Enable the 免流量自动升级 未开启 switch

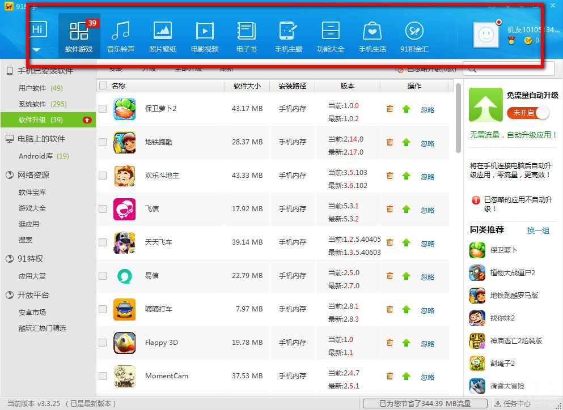528,113
